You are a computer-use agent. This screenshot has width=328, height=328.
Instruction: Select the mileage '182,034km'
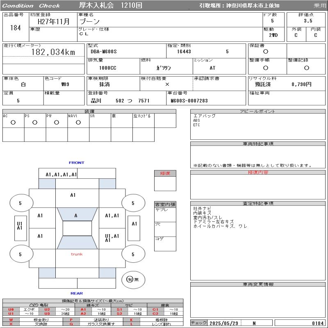click(53, 52)
